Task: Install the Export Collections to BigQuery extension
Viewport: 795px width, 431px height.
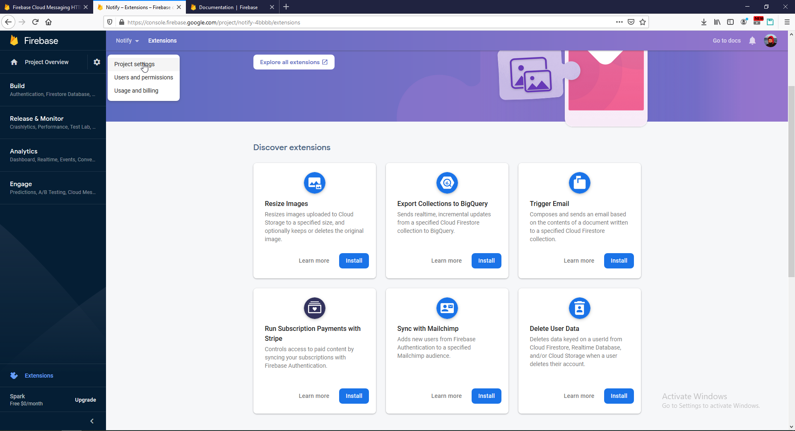Action: [487, 261]
